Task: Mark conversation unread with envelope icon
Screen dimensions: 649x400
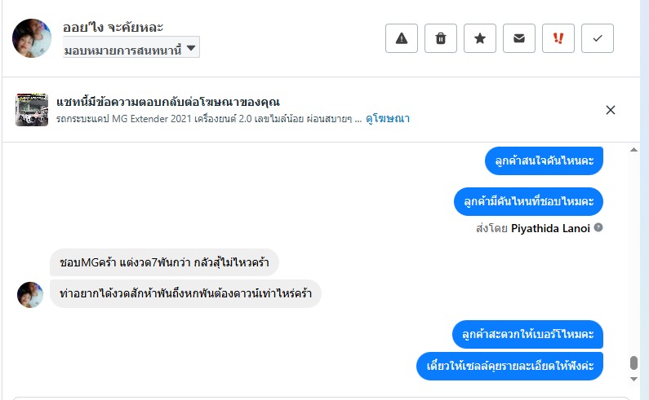Action: (519, 38)
